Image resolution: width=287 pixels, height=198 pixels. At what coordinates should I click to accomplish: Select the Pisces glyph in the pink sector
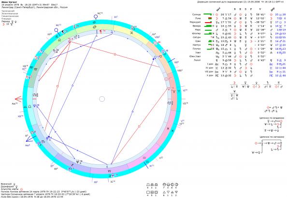tap(168, 129)
